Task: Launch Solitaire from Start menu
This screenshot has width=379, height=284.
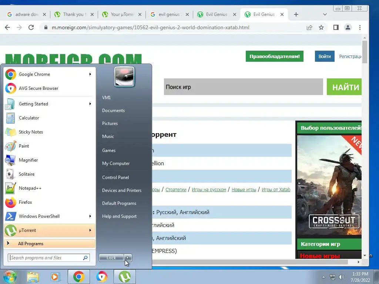Action: (x=50, y=174)
